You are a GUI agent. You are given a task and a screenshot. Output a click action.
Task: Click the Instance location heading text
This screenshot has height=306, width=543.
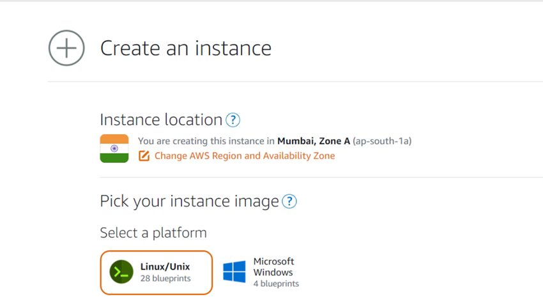tap(161, 119)
